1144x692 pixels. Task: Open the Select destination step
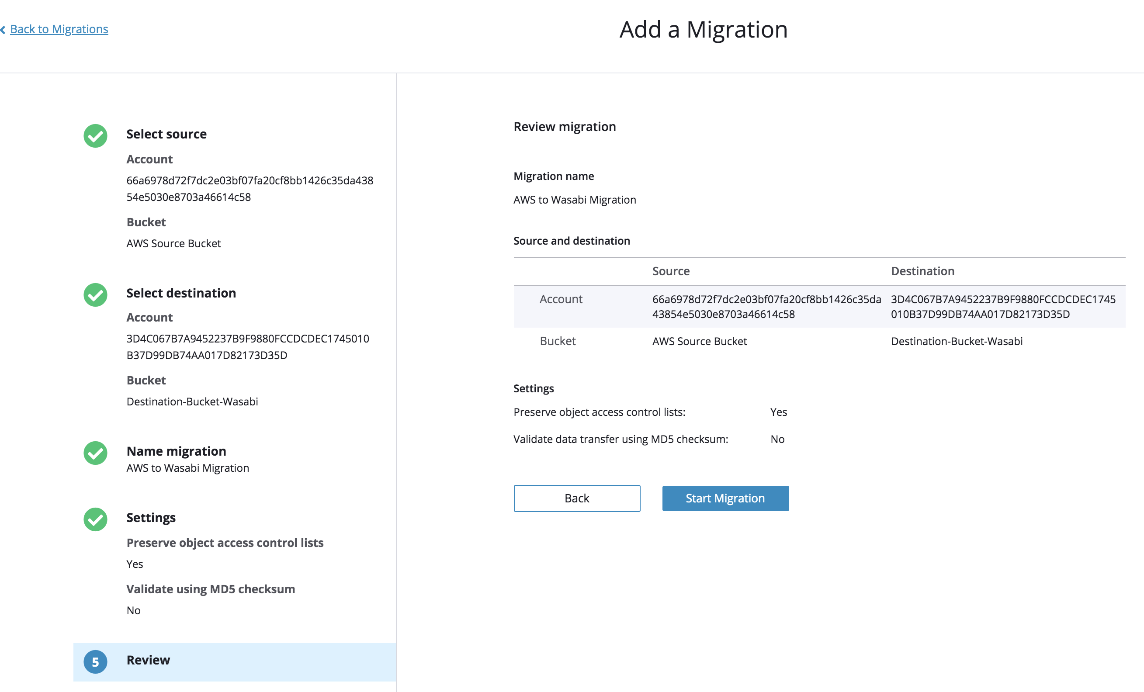[x=181, y=293]
